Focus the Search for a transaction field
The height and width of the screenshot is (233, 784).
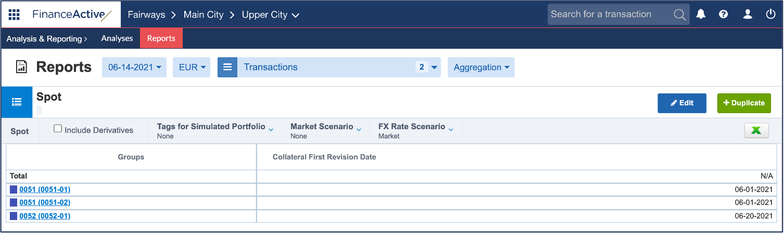click(610, 15)
